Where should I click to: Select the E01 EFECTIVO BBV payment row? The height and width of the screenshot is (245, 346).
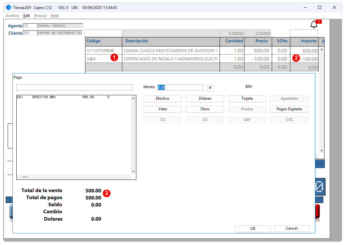(x=74, y=97)
